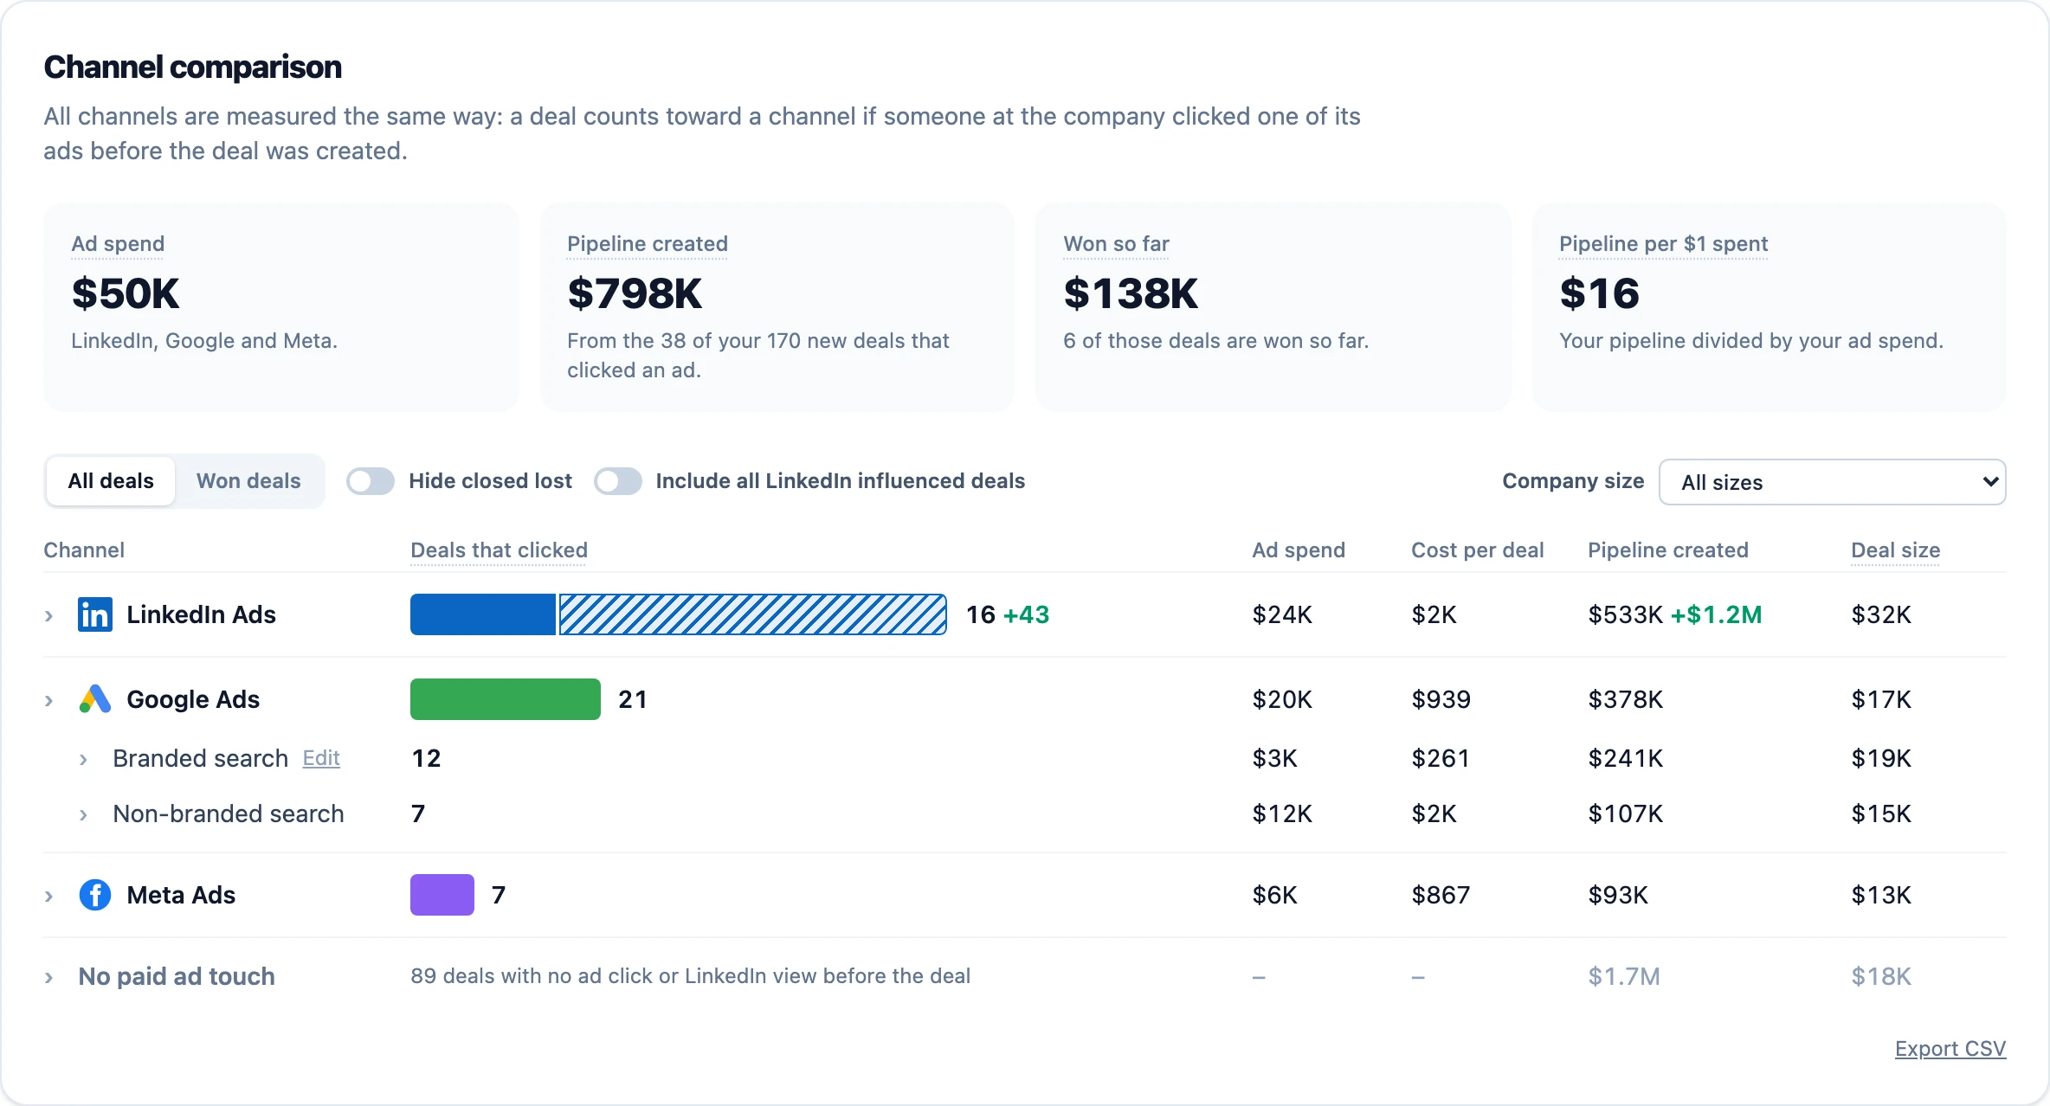Click the Pipeline created column header
Screen dimensions: 2050x1106
tap(1668, 550)
